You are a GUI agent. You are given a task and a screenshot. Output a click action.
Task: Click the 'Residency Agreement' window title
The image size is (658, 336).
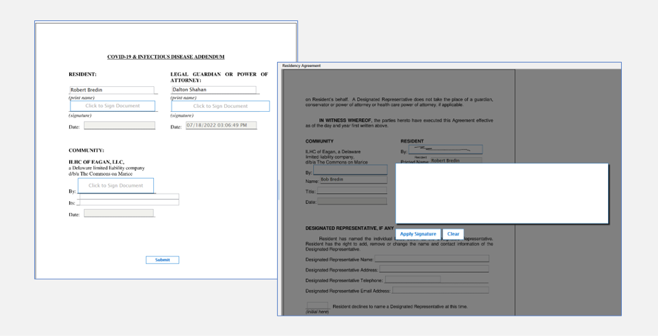(301, 66)
